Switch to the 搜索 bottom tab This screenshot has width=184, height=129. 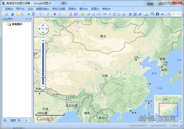[x=13, y=120]
